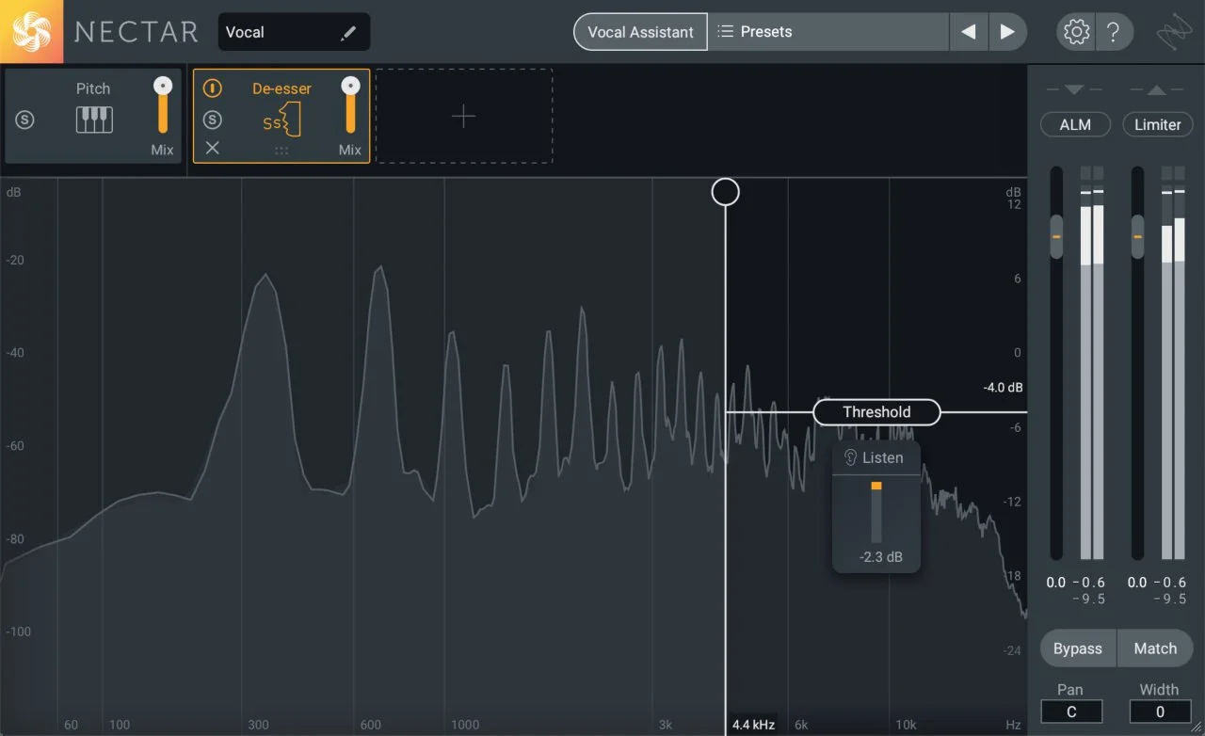This screenshot has height=736, width=1205.
Task: Click the Nectar flower logo icon
Action: tap(31, 31)
